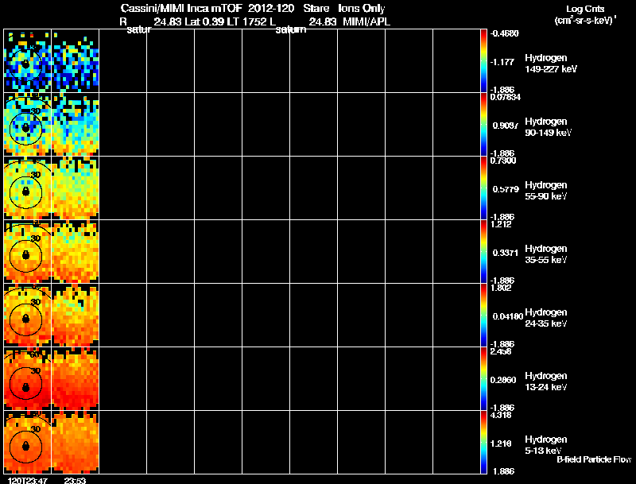The width and height of the screenshot is (636, 484).
Task: Click the Hydrogen 90-149 keV label
Action: point(548,127)
